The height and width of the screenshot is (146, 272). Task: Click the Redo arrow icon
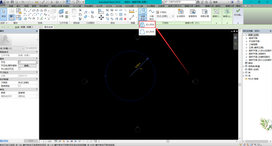click(x=29, y=2)
